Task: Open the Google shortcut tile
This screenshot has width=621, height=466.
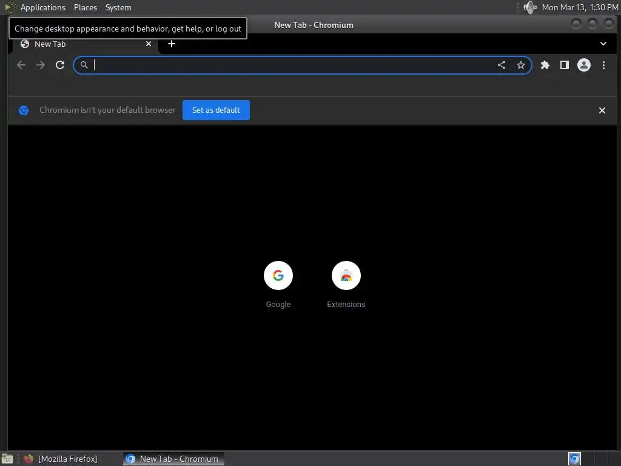Action: (278, 285)
